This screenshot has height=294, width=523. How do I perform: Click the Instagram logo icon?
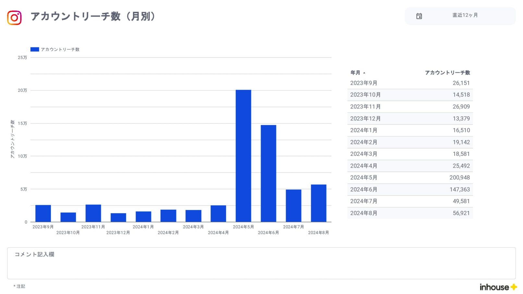click(14, 18)
